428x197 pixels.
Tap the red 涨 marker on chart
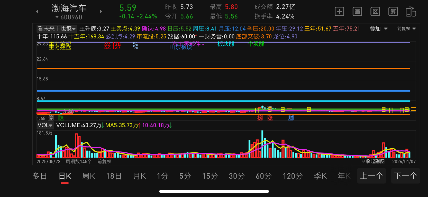click(270, 118)
